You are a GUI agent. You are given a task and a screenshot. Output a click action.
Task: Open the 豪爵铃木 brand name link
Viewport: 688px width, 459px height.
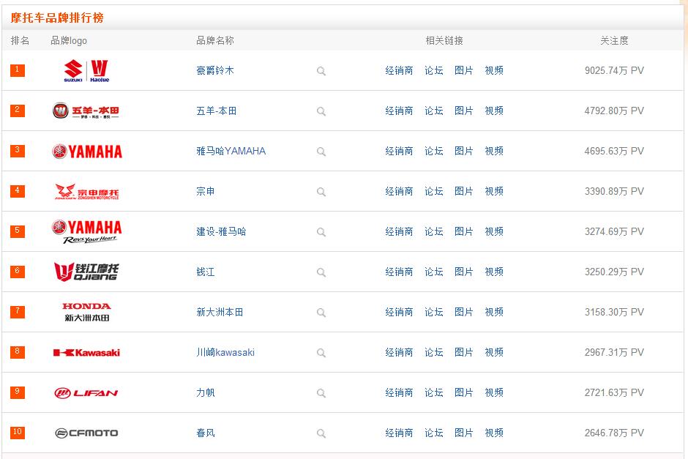215,71
